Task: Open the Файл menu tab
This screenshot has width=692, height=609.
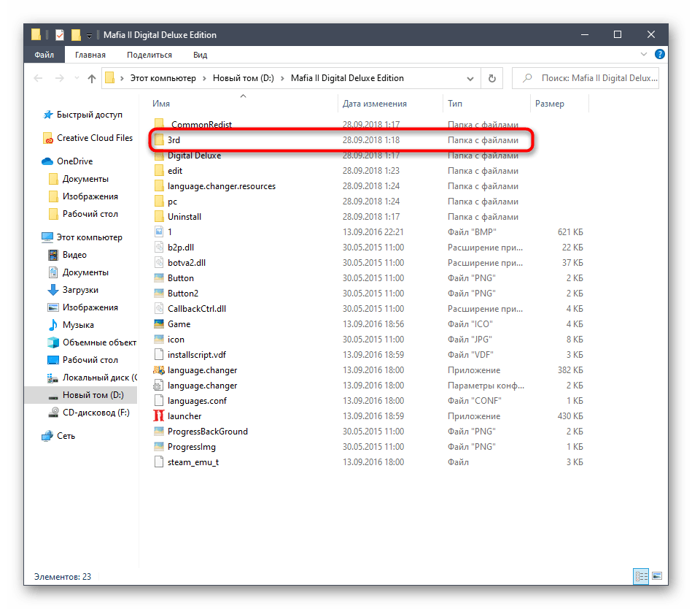Action: (44, 55)
